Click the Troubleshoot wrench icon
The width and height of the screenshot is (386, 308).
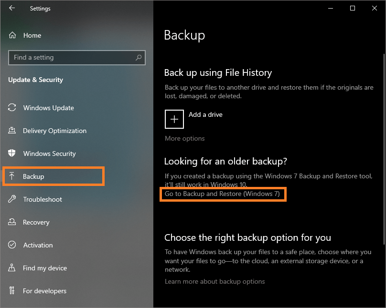coord(12,199)
